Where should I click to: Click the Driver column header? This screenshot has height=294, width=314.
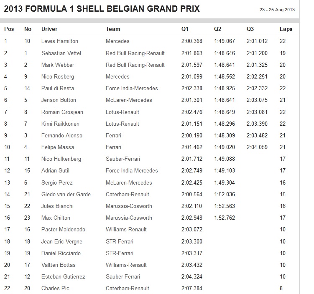(x=49, y=29)
